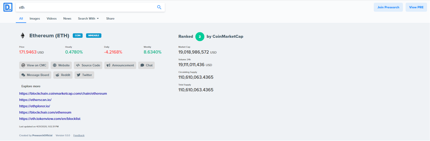Open the Ethereum Website button

pyautogui.click(x=61, y=65)
